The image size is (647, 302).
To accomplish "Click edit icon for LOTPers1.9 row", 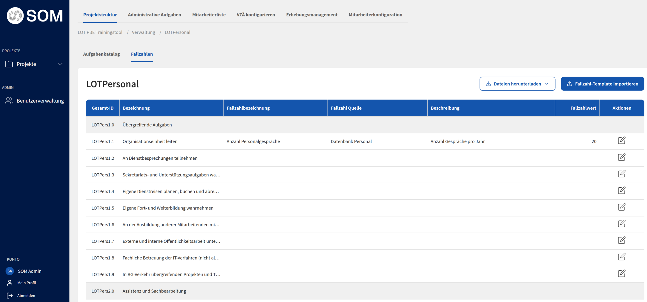I will coord(621,273).
